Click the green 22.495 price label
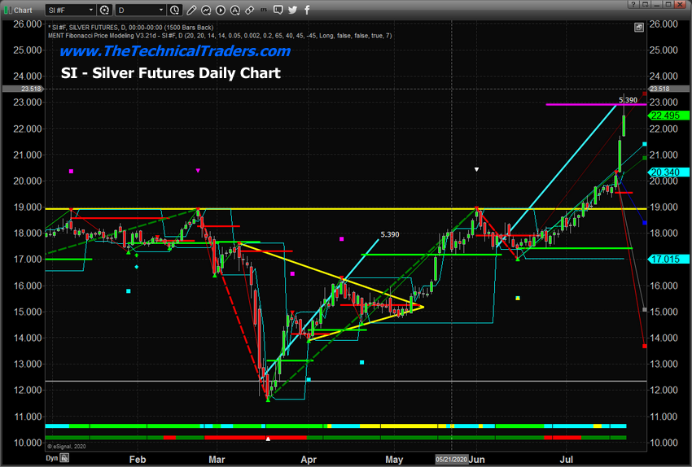Screen dimensions: 692x467 point(666,116)
